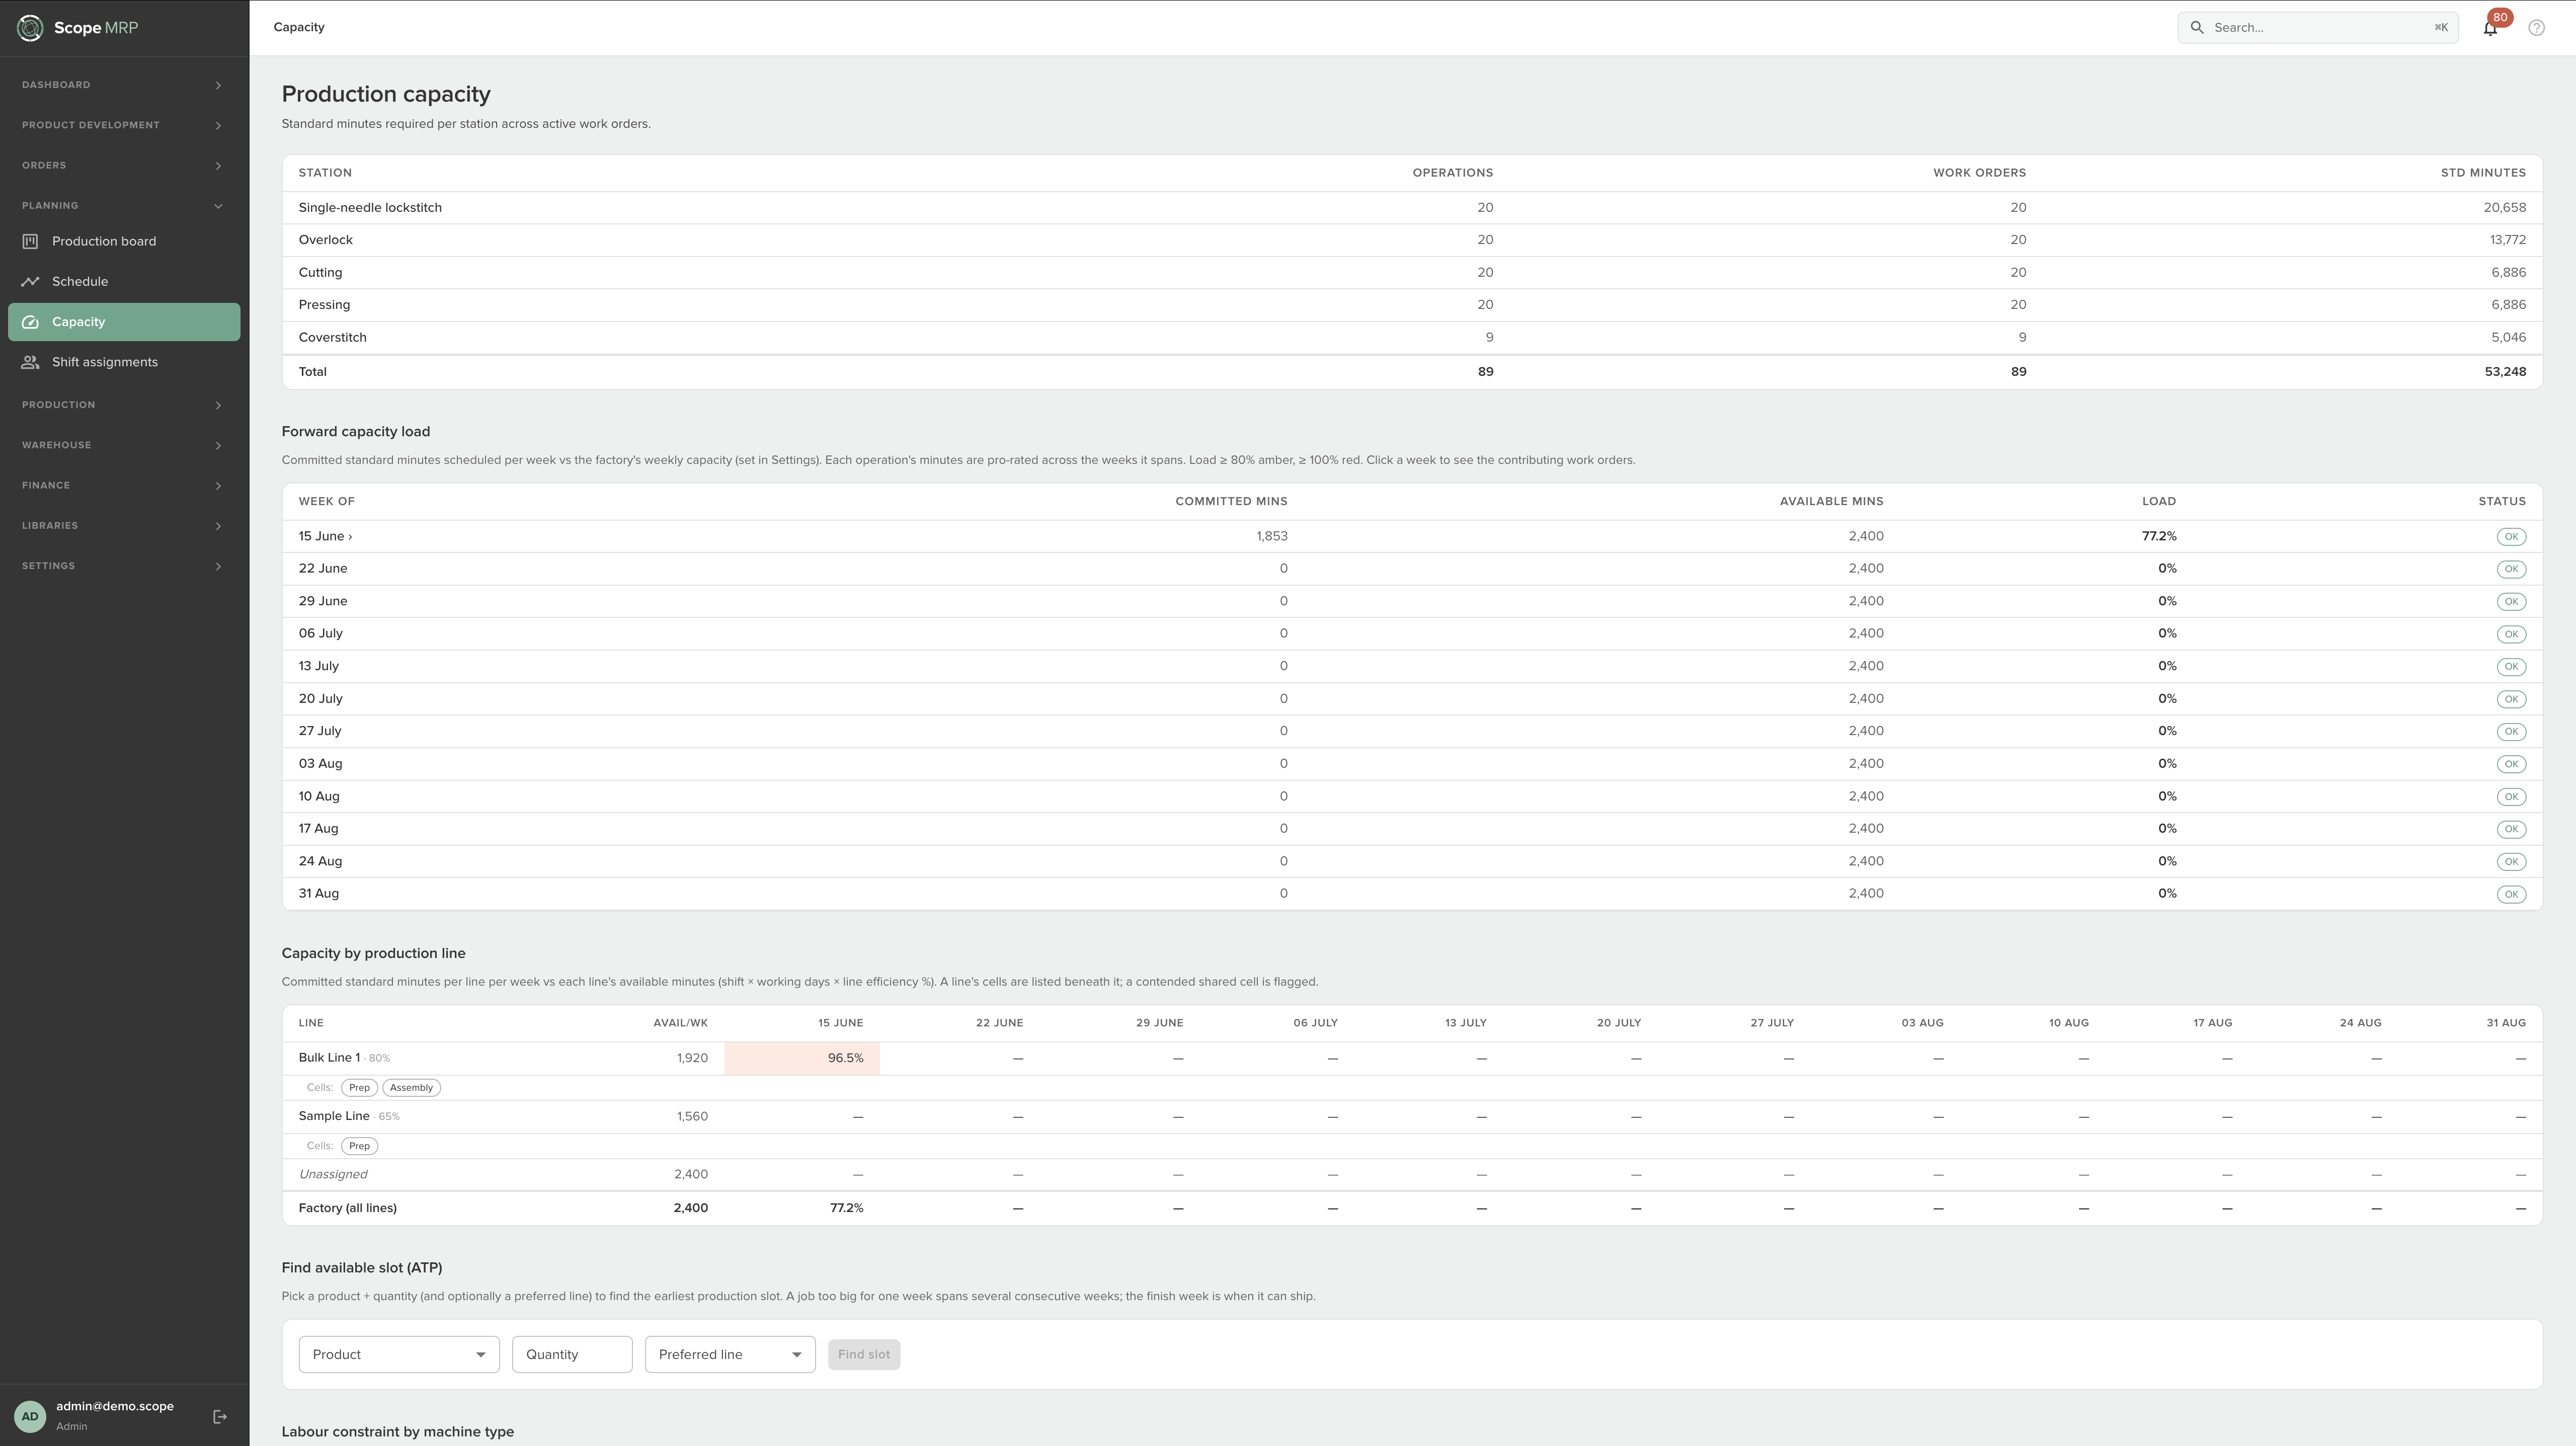2576x1446 pixels.
Task: Open the Product dropdown in ATP
Action: pos(399,1354)
